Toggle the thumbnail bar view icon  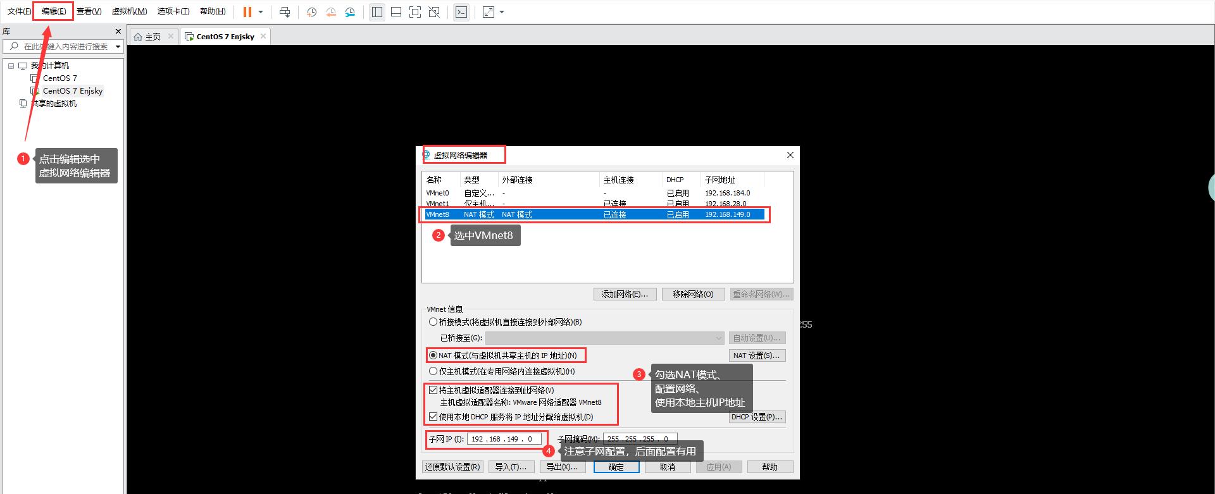396,12
